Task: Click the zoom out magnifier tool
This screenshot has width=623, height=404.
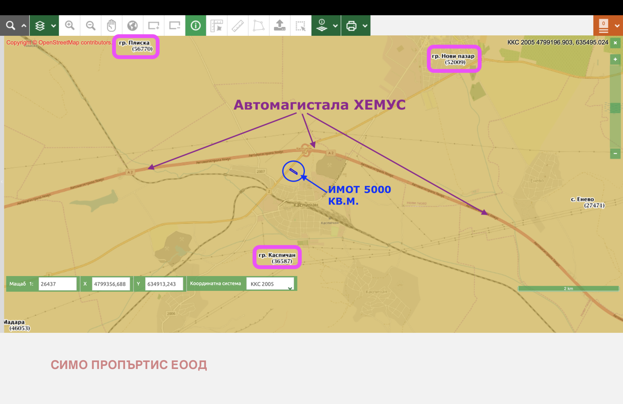Action: (91, 26)
